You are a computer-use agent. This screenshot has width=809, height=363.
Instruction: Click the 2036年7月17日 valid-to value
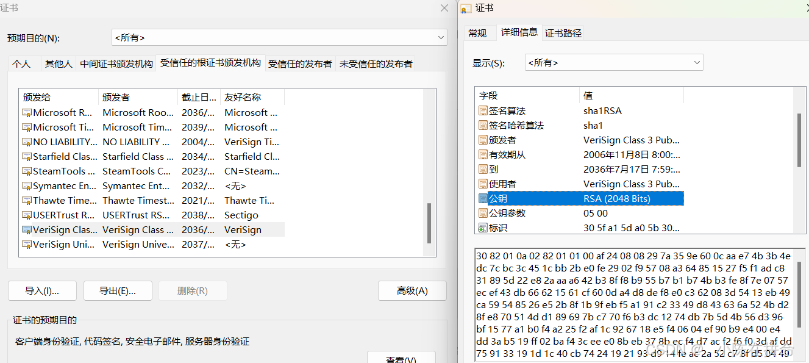point(632,170)
